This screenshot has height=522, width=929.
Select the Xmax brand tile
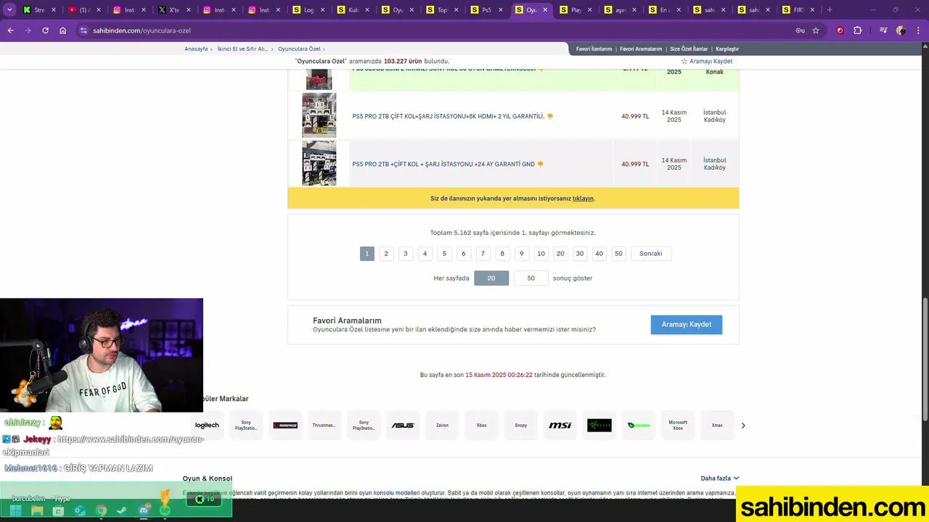pos(717,426)
